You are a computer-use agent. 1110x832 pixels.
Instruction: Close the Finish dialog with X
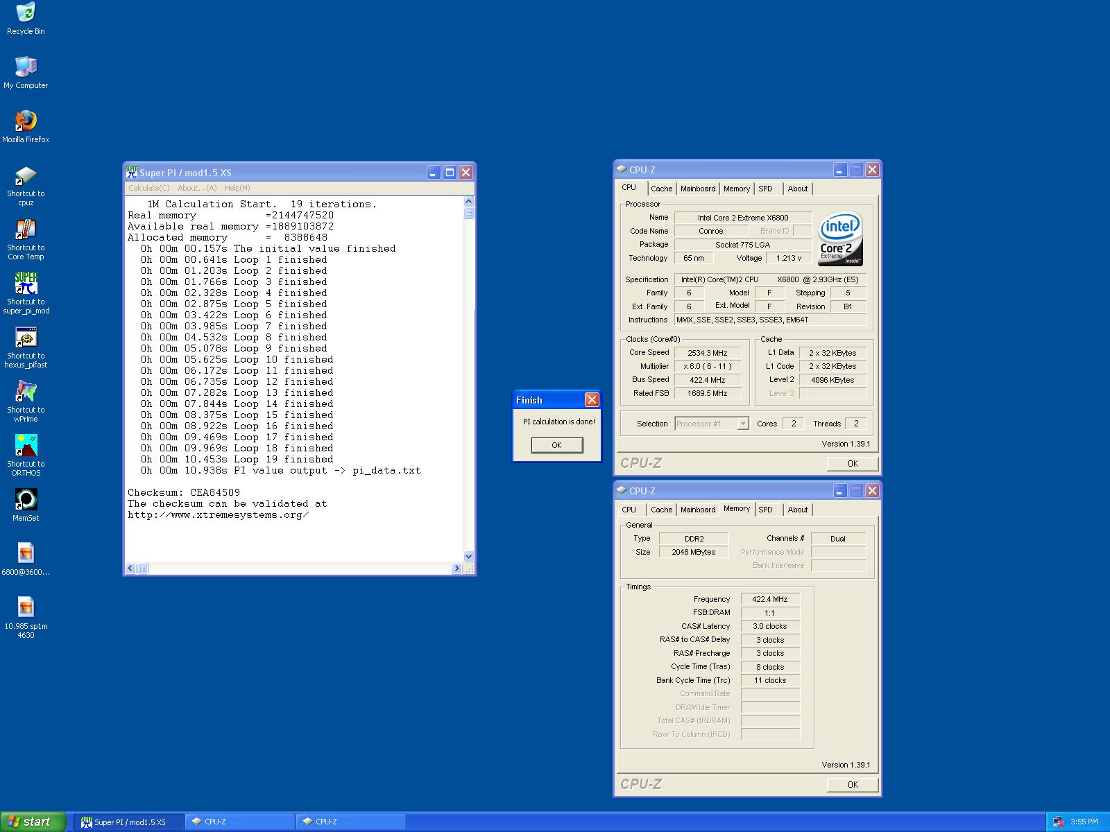[592, 399]
